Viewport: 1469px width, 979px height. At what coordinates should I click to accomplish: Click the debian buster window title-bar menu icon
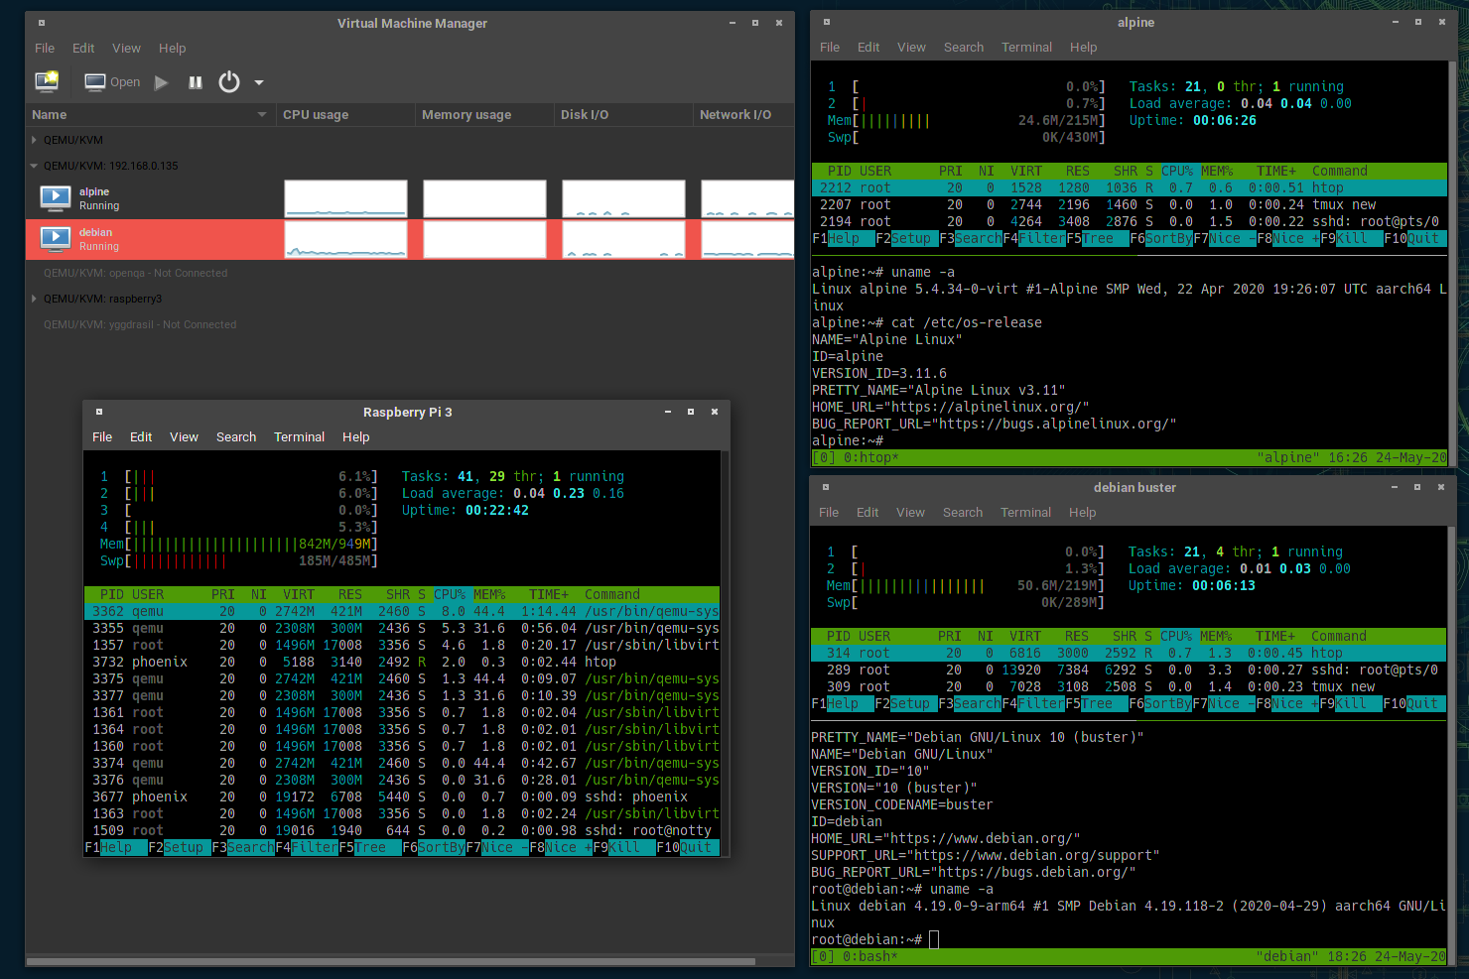point(826,487)
